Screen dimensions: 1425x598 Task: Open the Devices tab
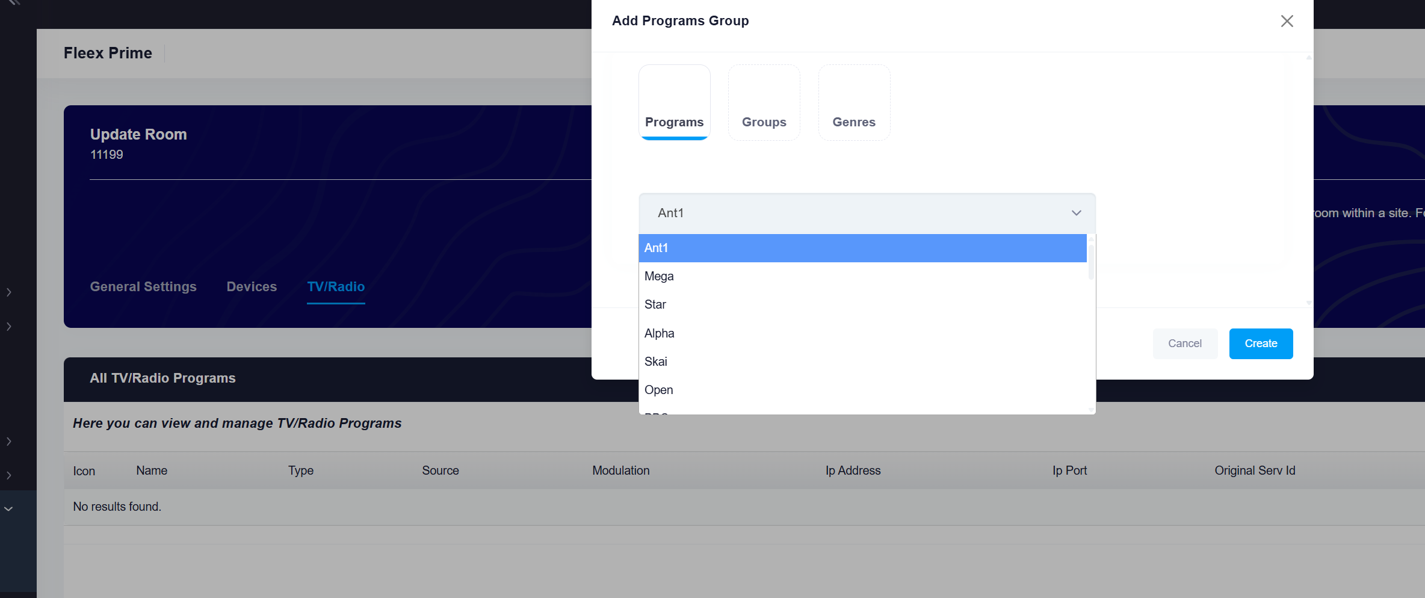click(252, 287)
